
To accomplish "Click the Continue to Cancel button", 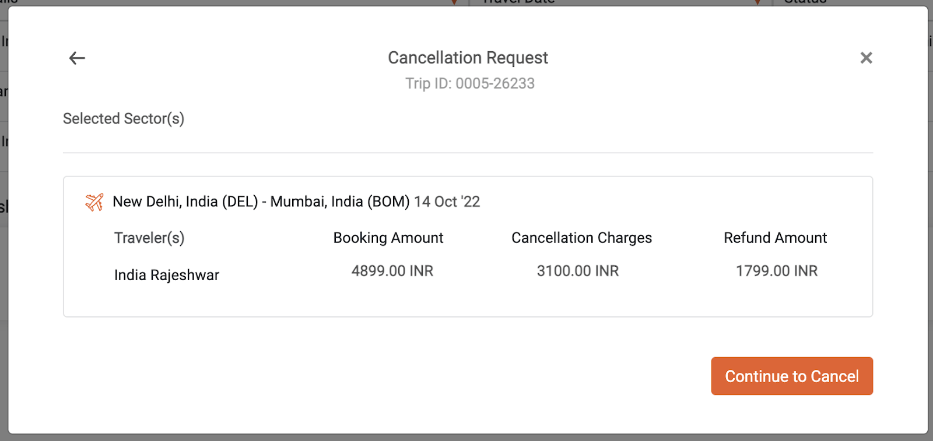I will (792, 376).
